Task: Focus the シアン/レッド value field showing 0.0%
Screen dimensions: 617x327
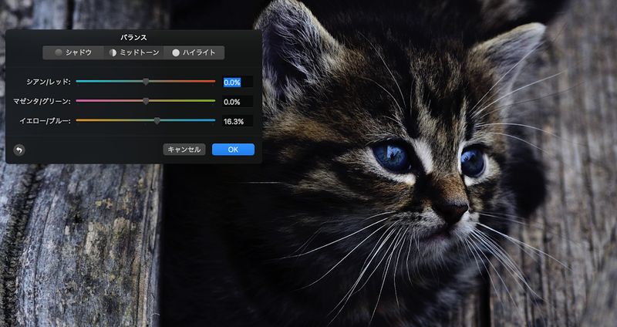Action: pyautogui.click(x=237, y=82)
